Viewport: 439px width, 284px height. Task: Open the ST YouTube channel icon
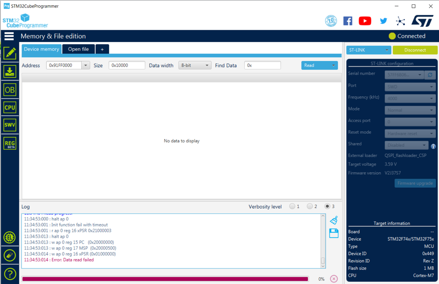pos(365,21)
